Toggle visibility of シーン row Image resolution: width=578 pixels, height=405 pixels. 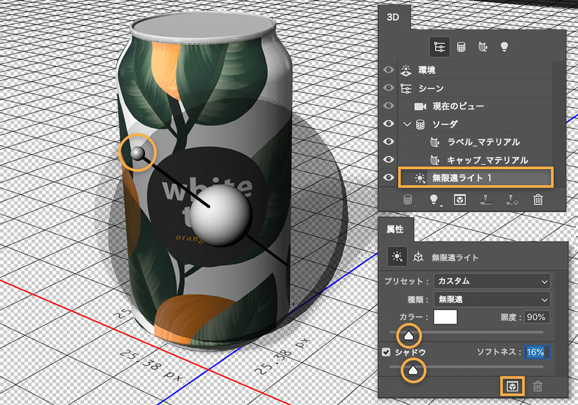pos(388,88)
